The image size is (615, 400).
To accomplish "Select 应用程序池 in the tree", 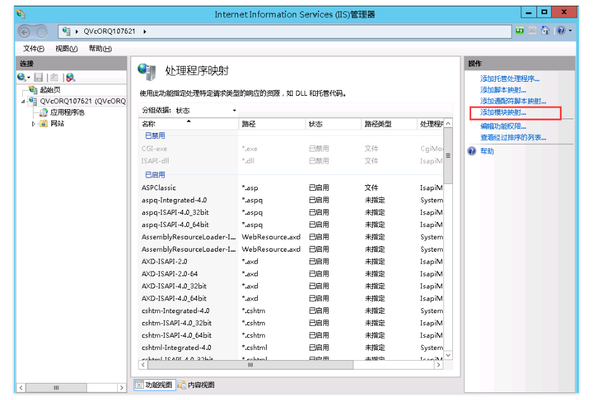I will (x=67, y=113).
